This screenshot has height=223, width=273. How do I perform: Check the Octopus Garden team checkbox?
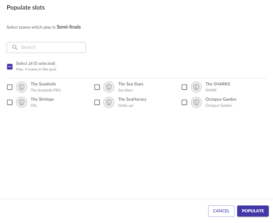(185, 102)
